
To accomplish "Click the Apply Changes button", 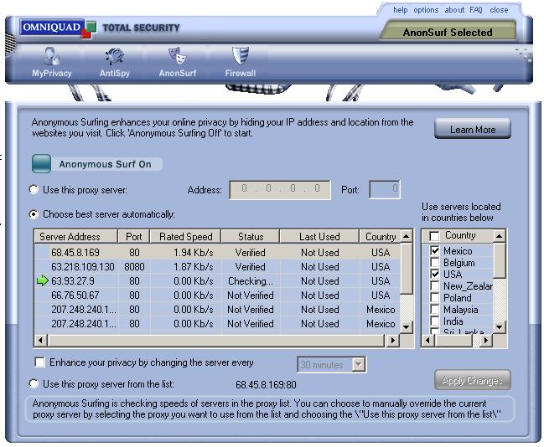I will 473,380.
